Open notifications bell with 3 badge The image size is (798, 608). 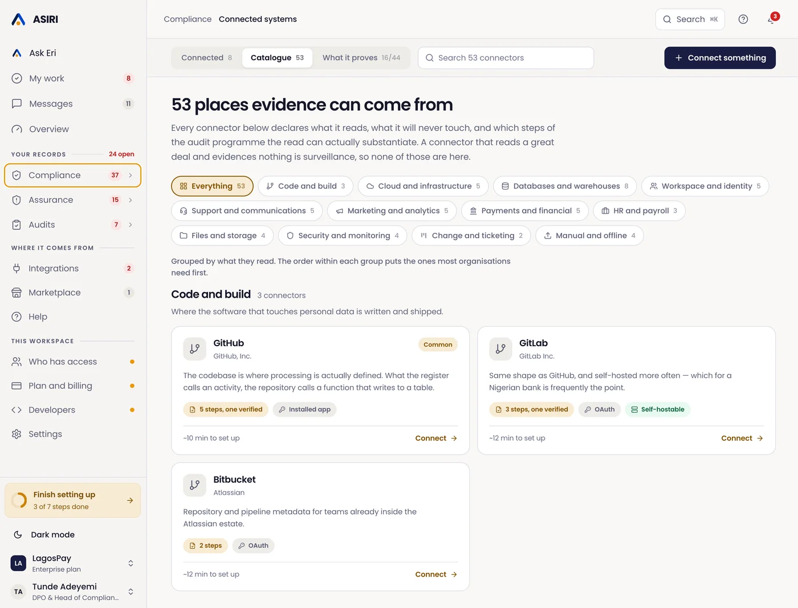tap(772, 19)
